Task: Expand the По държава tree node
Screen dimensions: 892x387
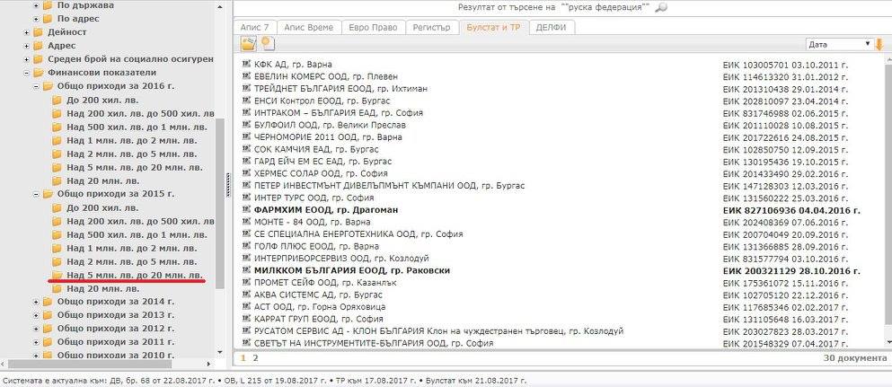Action: (35, 5)
